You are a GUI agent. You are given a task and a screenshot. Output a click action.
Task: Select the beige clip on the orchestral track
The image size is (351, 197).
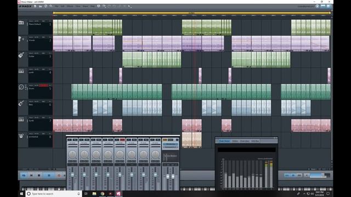pos(192,140)
